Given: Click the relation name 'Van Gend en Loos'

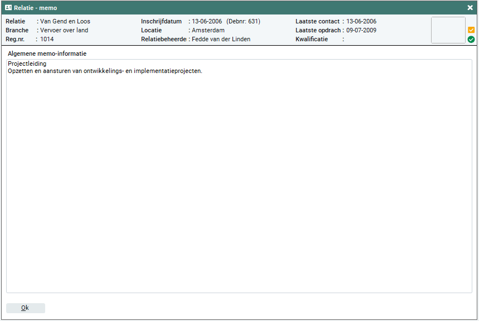Looking at the screenshot, I should click(x=65, y=22).
